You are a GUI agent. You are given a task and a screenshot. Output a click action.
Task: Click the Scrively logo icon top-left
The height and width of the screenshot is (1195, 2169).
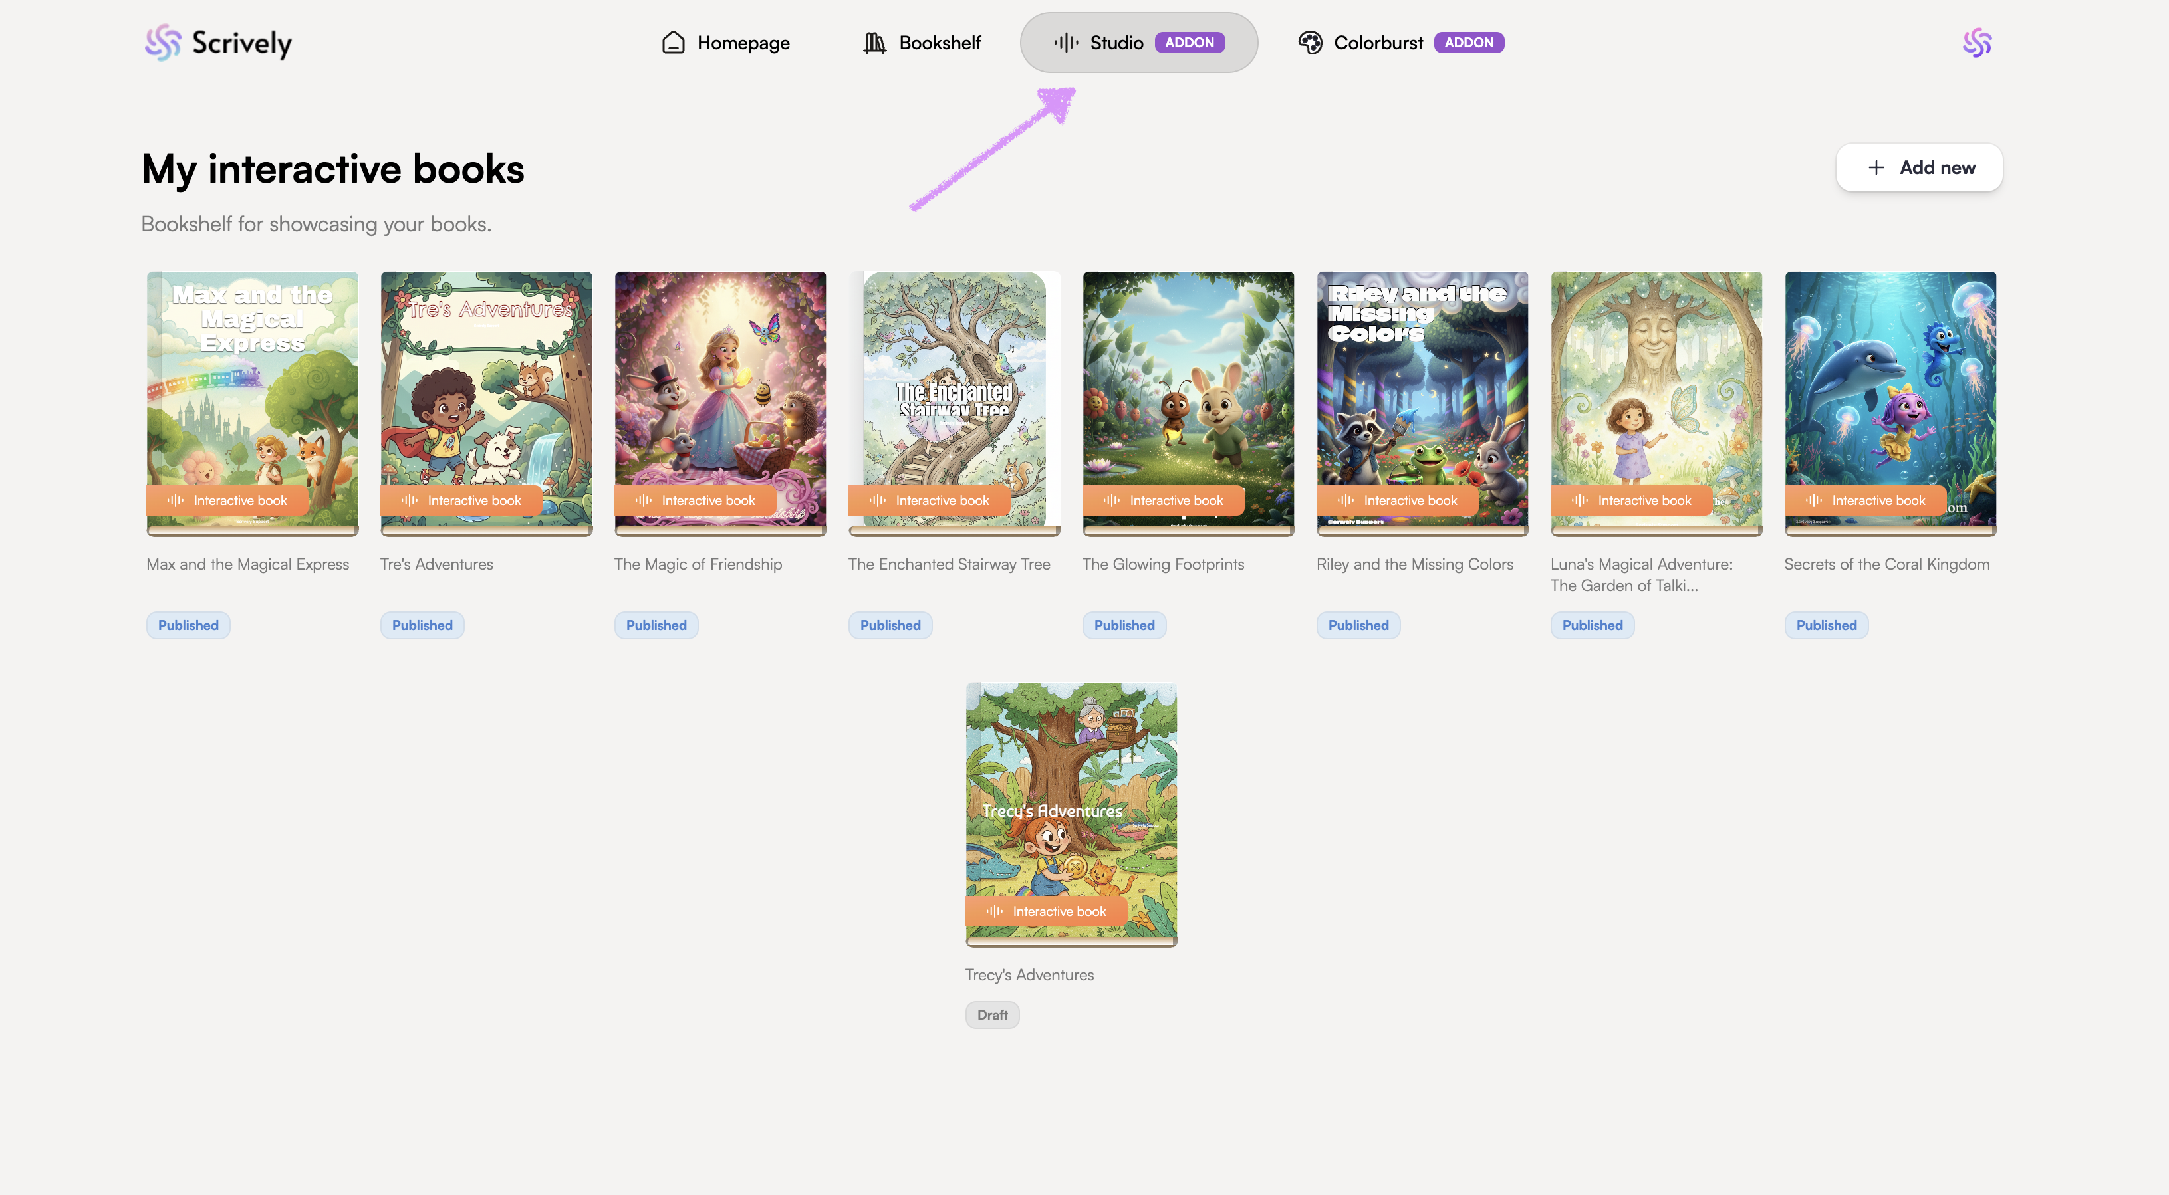(162, 42)
